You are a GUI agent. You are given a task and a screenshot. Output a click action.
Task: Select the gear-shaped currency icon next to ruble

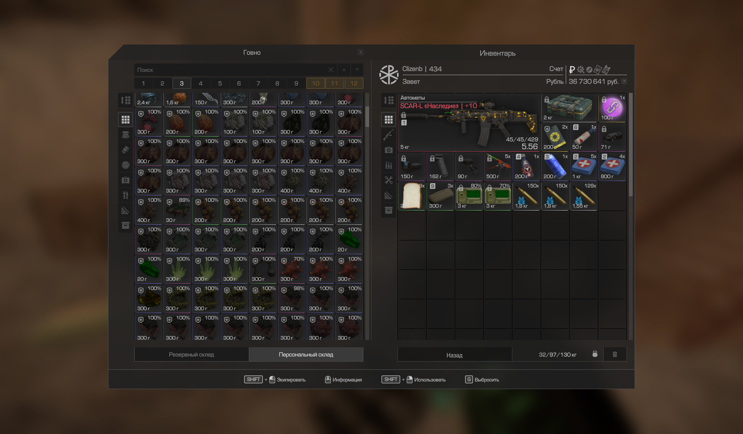click(581, 70)
